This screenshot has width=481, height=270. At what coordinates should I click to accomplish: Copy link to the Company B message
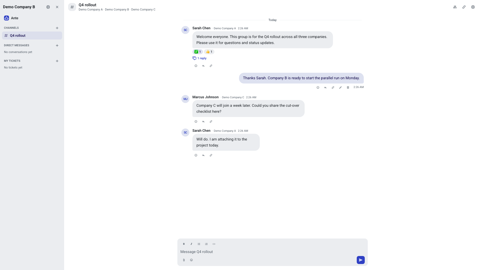[333, 87]
